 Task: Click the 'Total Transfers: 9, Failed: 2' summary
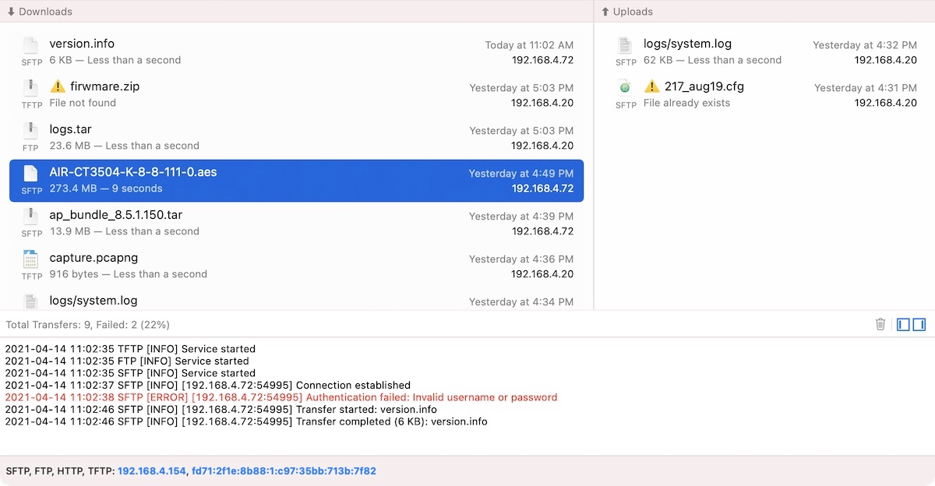click(x=88, y=325)
